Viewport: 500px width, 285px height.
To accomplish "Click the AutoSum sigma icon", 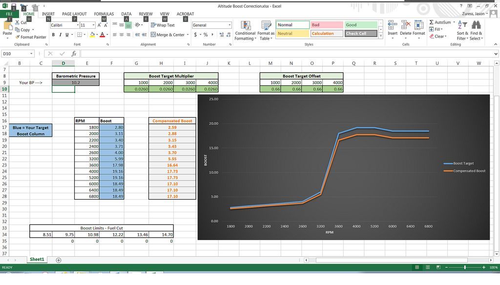I will [432, 22].
